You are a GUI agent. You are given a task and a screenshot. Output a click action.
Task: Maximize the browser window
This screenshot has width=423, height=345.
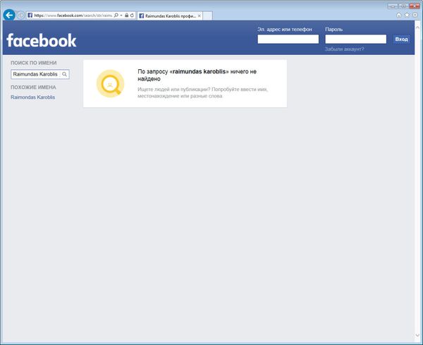[403, 6]
